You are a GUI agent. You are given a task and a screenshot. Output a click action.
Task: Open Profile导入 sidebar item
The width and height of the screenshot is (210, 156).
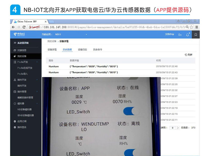point(23,74)
